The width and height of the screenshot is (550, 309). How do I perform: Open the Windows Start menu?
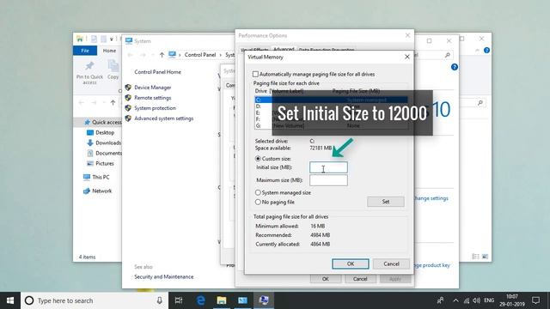10,300
